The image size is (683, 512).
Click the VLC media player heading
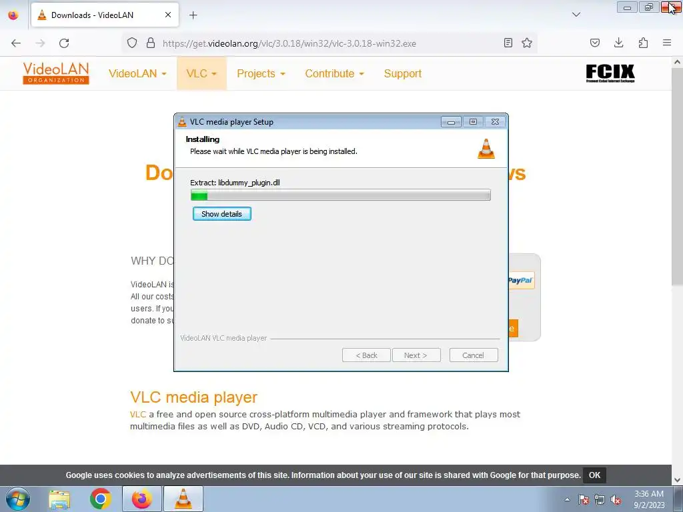pyautogui.click(x=194, y=397)
